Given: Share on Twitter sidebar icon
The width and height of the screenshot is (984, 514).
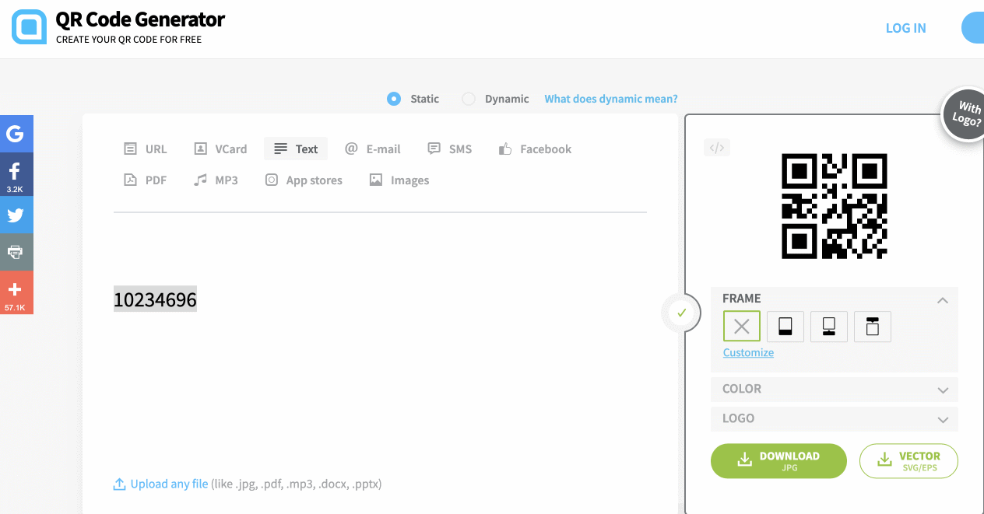Looking at the screenshot, I should [x=16, y=215].
